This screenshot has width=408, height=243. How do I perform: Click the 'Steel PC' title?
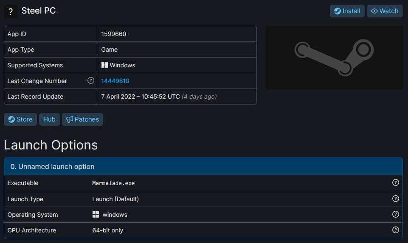pos(39,11)
